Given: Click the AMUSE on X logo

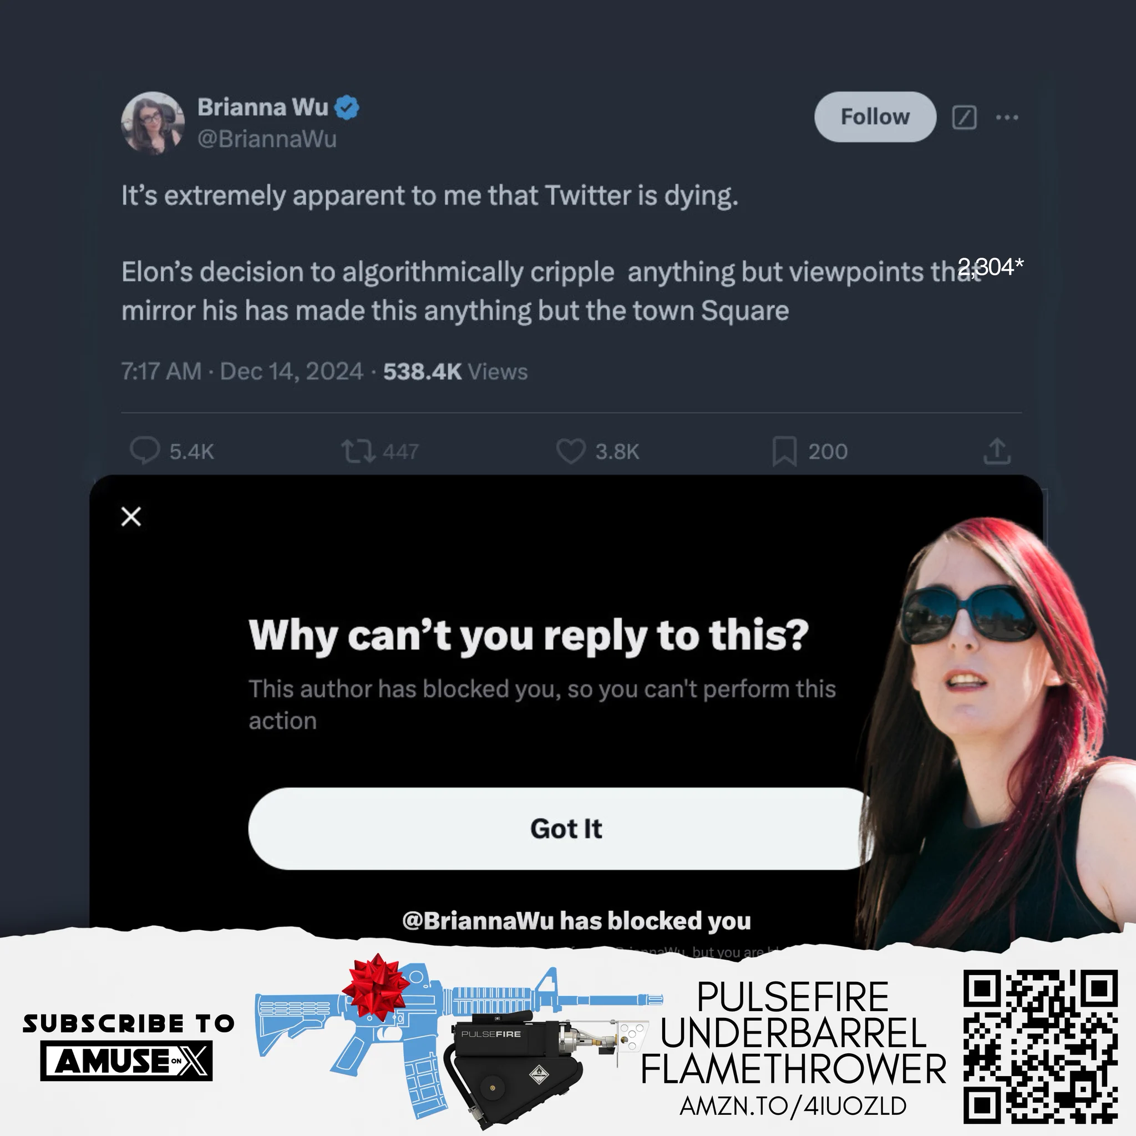Looking at the screenshot, I should click(x=126, y=1061).
